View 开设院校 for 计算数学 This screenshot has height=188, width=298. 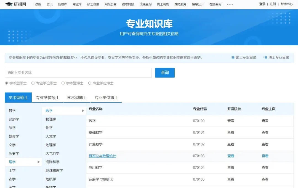[231, 144]
